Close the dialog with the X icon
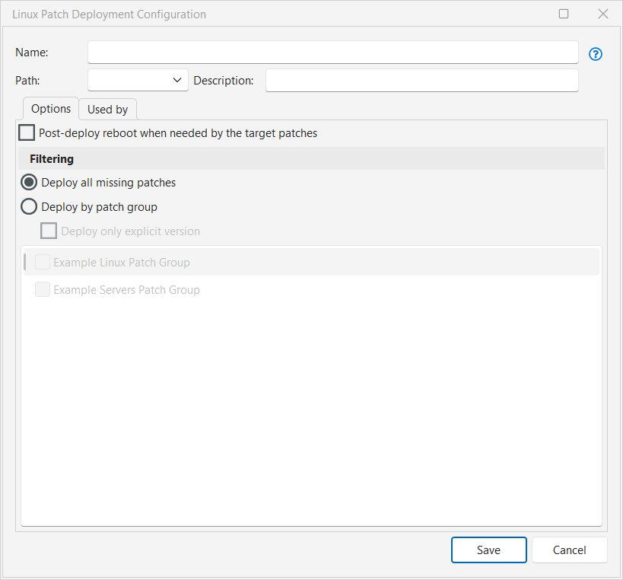623x580 pixels. pyautogui.click(x=602, y=14)
